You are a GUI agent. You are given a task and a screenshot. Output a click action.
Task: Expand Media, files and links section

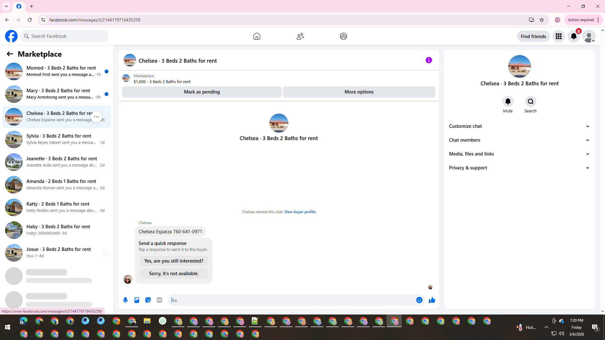519,154
